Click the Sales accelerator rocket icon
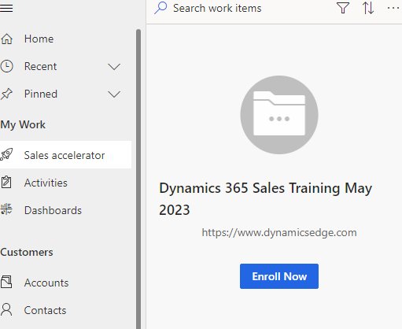 6,154
